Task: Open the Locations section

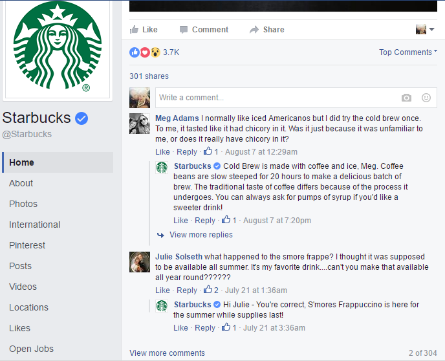Action: click(28, 307)
